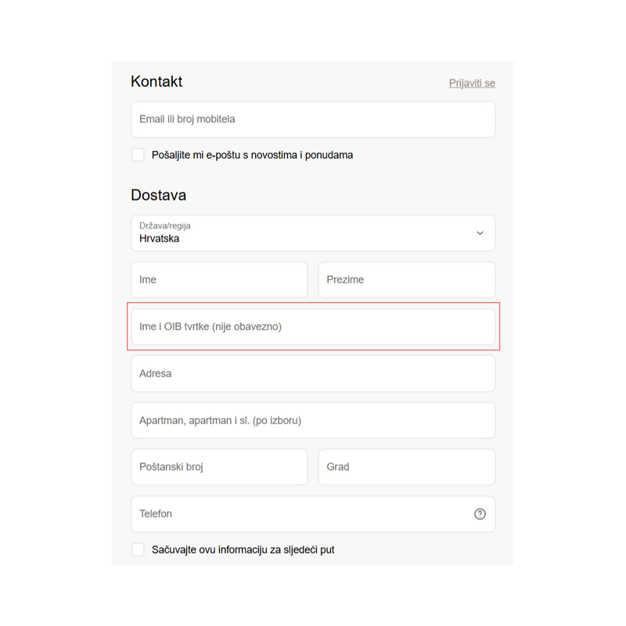Image resolution: width=626 pixels, height=626 pixels.
Task: Click the Dostava section heading
Action: (x=158, y=195)
